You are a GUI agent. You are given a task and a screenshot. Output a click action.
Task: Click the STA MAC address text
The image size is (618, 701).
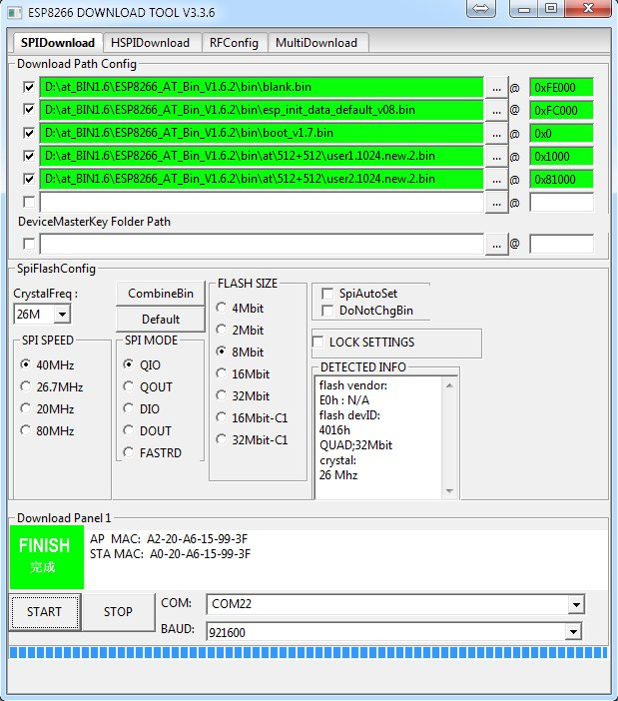pyautogui.click(x=171, y=554)
